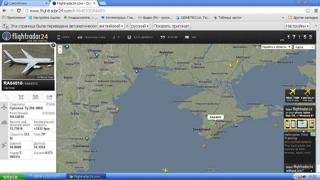320x180 pixels.
Task: Click the Chrome page vertical scrollbar
Action: (318, 101)
